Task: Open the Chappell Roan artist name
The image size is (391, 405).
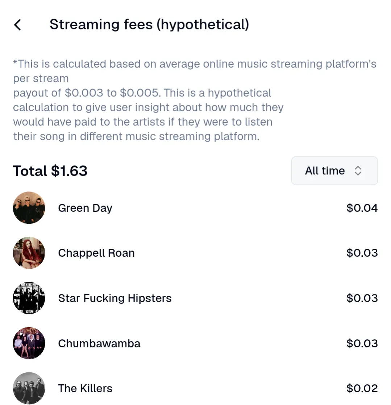Action: coord(96,253)
